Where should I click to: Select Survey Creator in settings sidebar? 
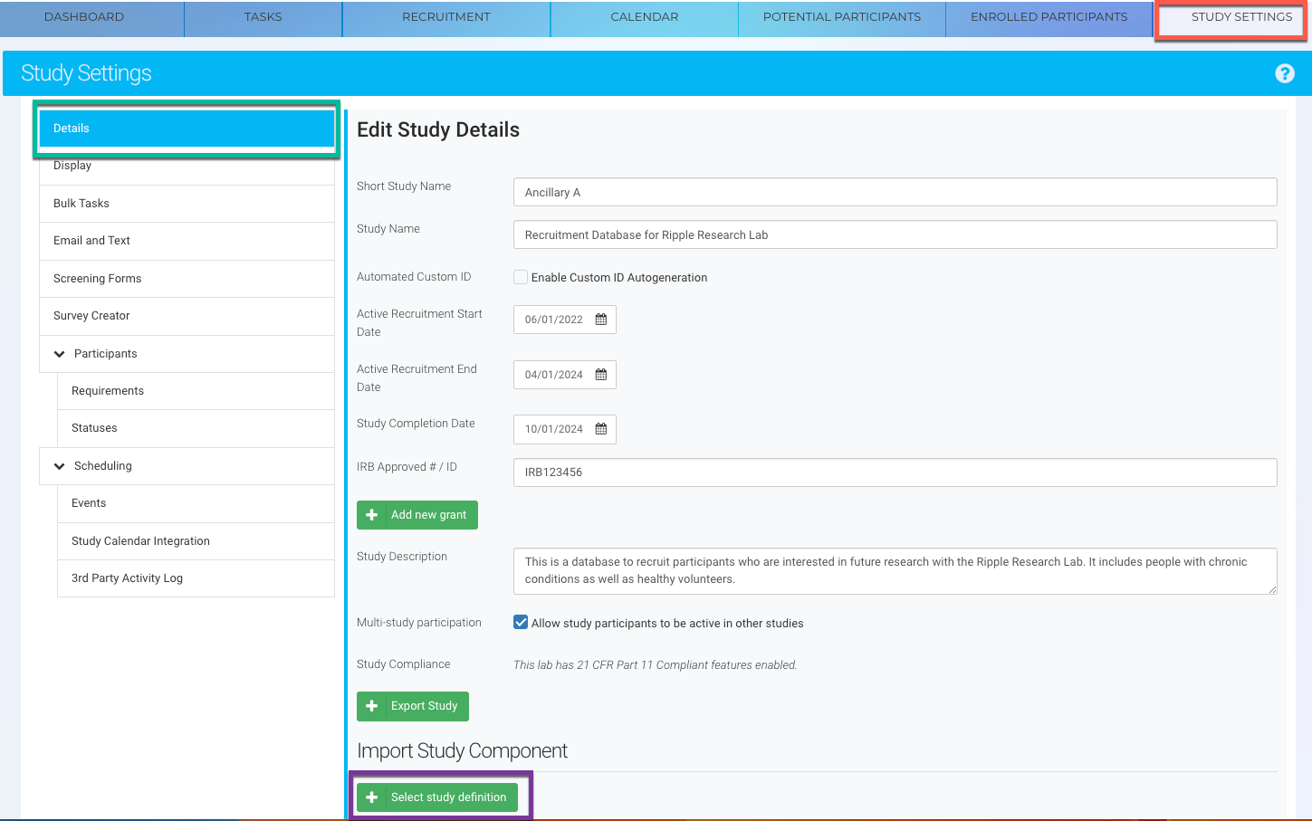coord(91,316)
